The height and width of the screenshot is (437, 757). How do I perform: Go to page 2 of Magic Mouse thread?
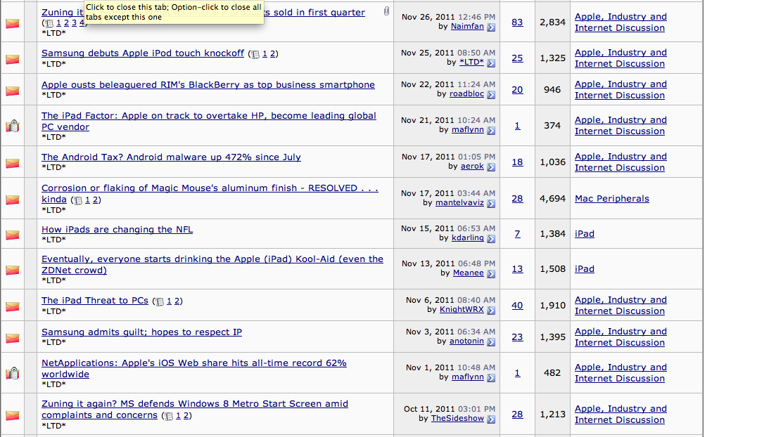pos(95,200)
